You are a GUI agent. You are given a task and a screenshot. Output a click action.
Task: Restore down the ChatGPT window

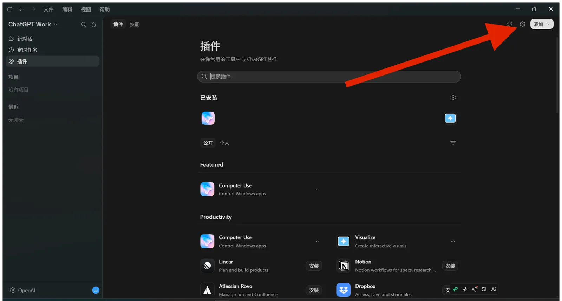tap(534, 9)
